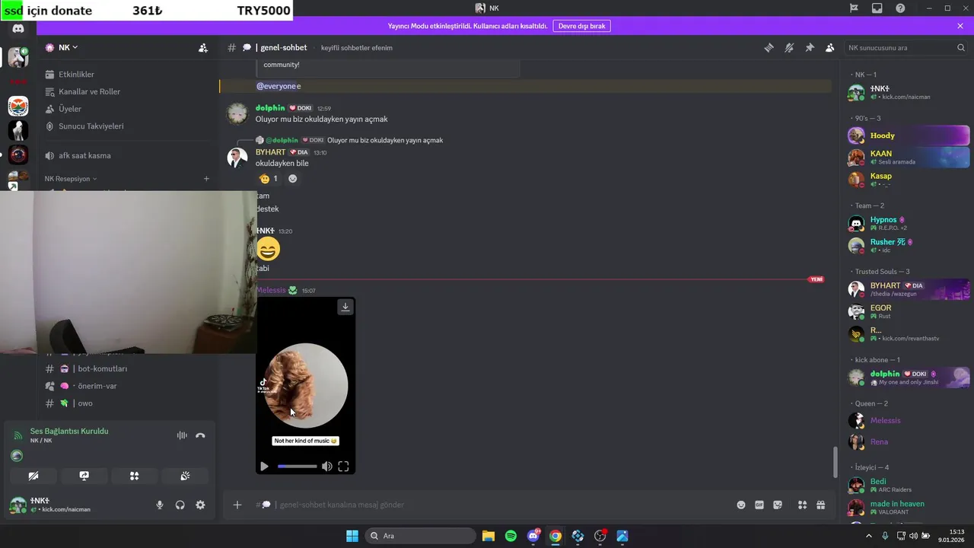Click the NK sunucusunu ara search box

(906, 48)
